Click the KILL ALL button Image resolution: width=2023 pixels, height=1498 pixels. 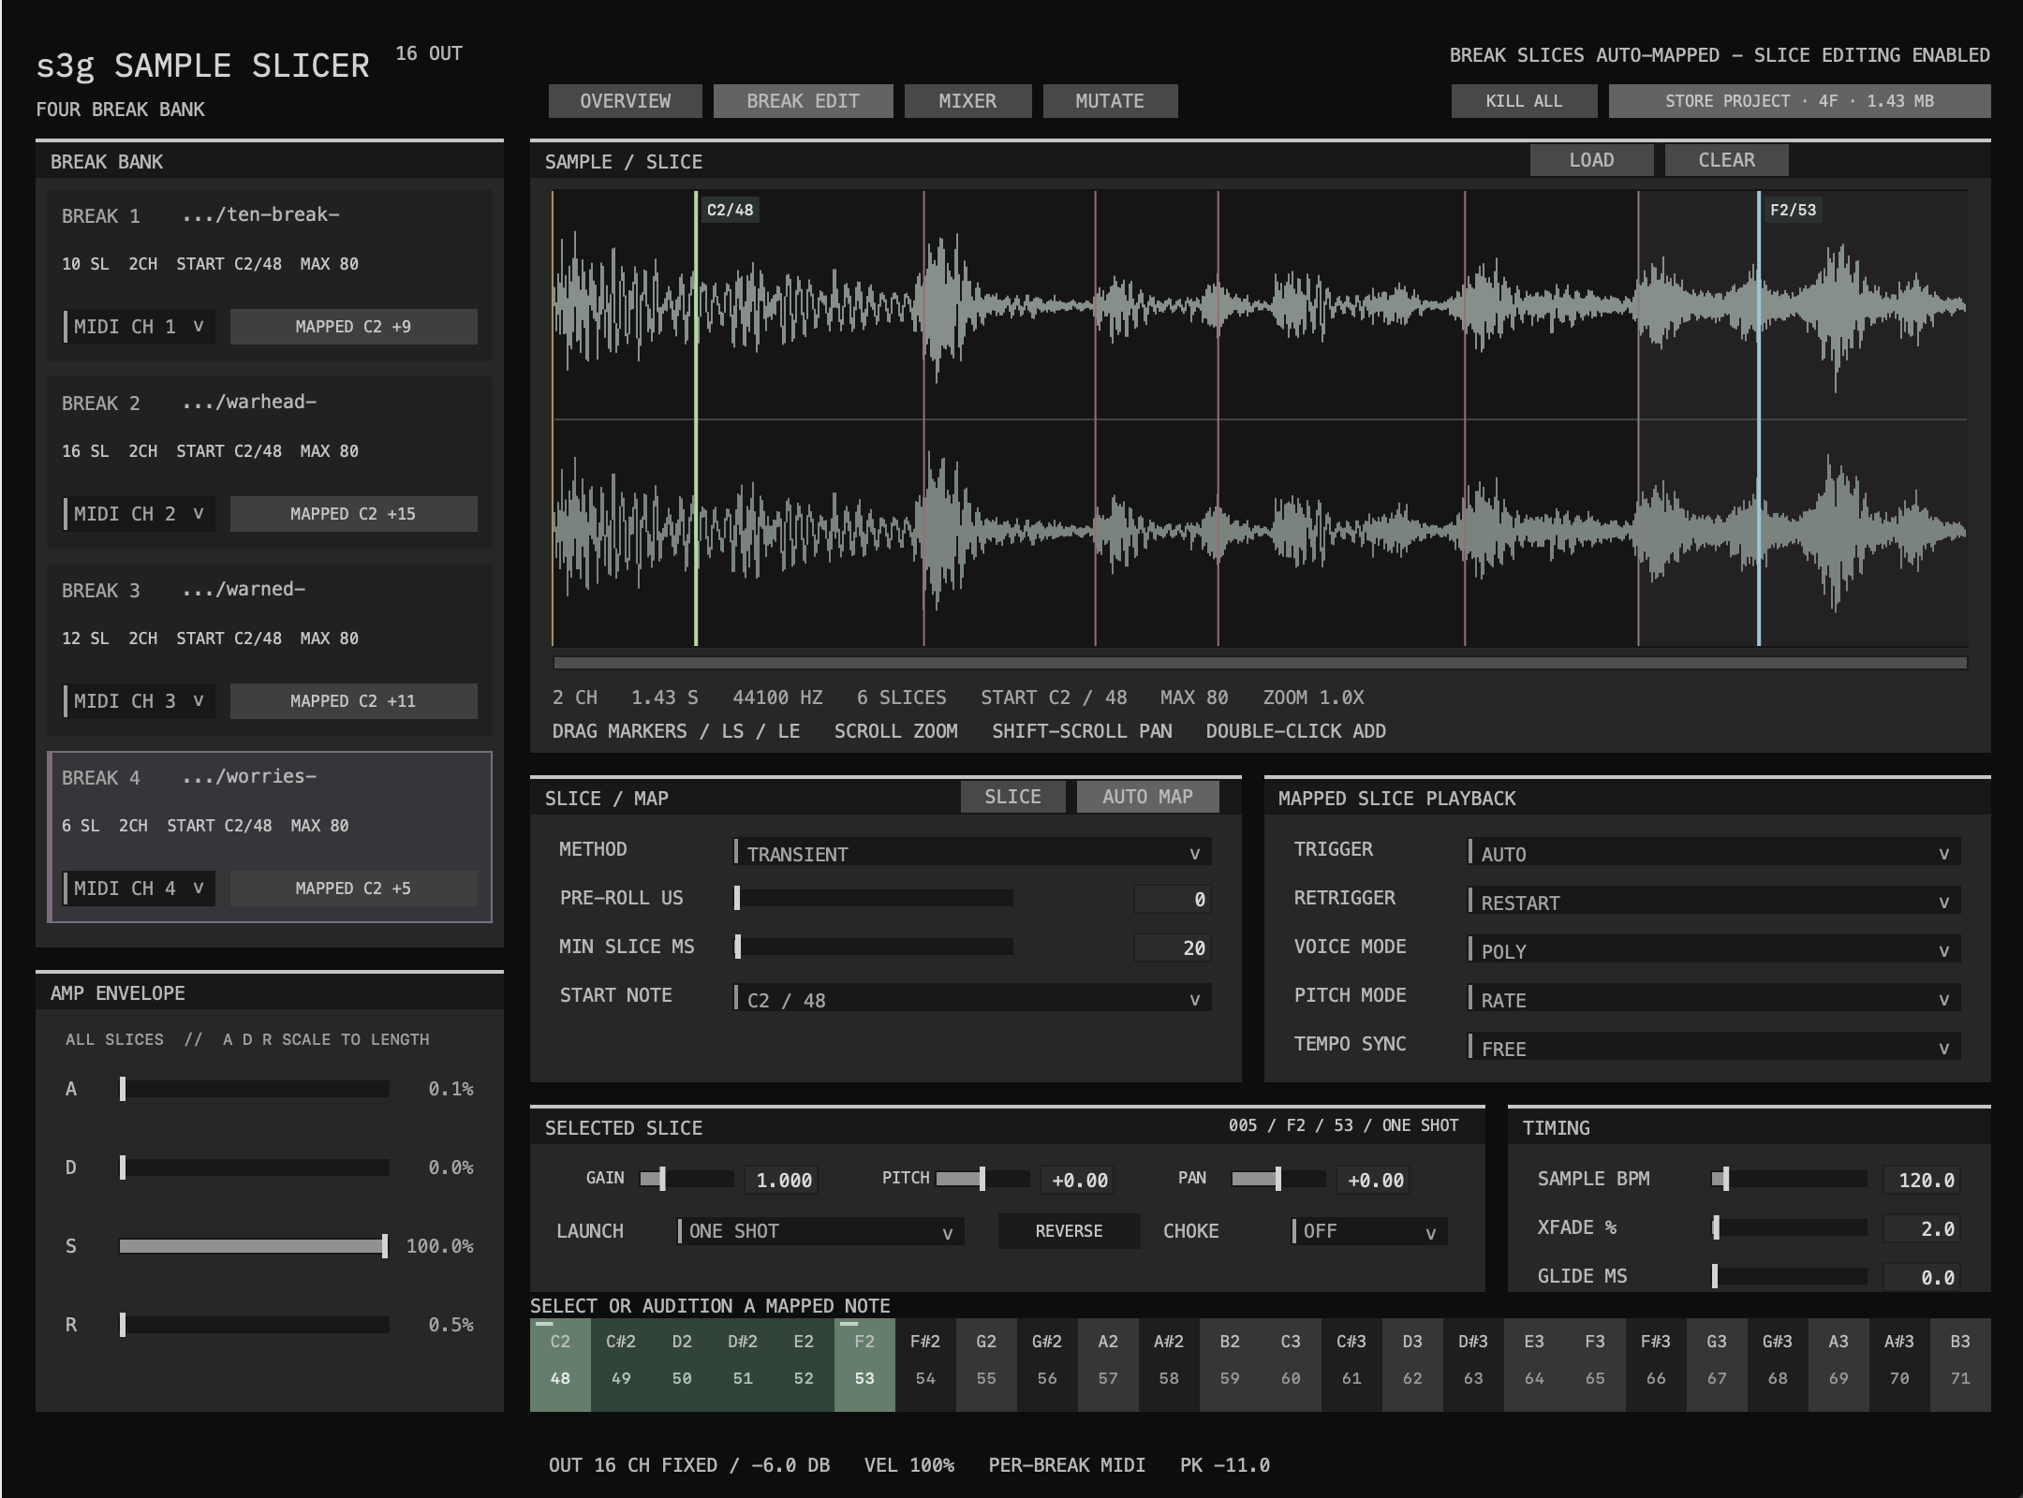(x=1524, y=101)
